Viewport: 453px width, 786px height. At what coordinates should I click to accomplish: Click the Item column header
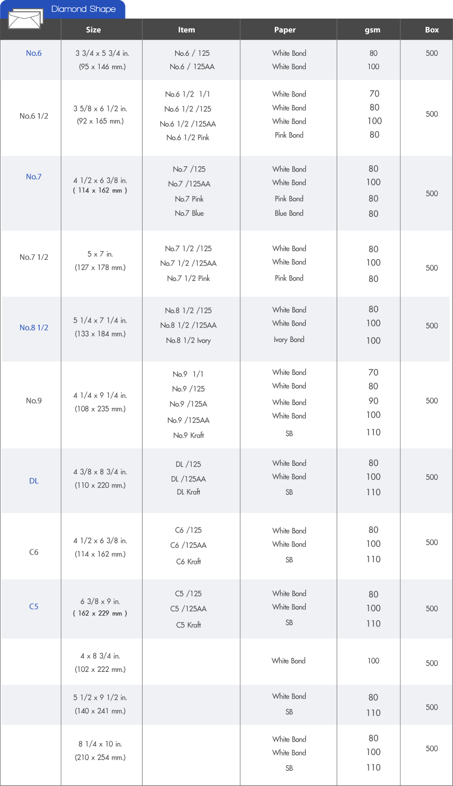coord(186,30)
